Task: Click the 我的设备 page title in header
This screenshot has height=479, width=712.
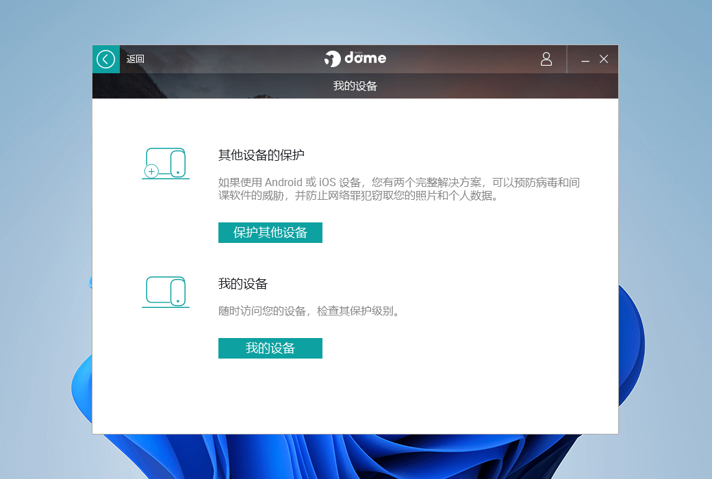Action: [355, 86]
